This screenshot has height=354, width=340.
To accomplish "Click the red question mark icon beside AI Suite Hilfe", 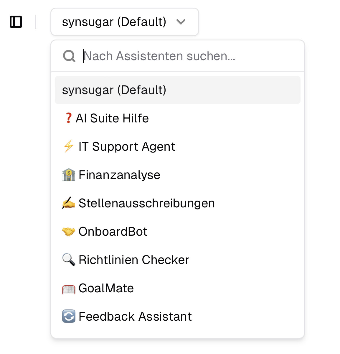I will [x=68, y=118].
